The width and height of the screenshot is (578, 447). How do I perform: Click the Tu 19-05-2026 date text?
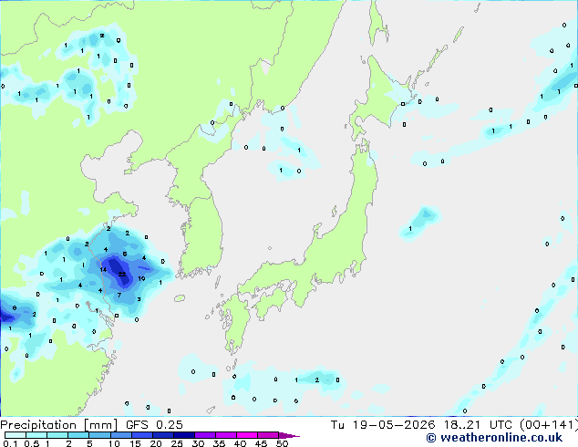(383, 425)
